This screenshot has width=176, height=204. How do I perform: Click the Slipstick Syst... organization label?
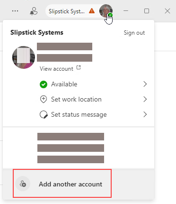point(67,11)
